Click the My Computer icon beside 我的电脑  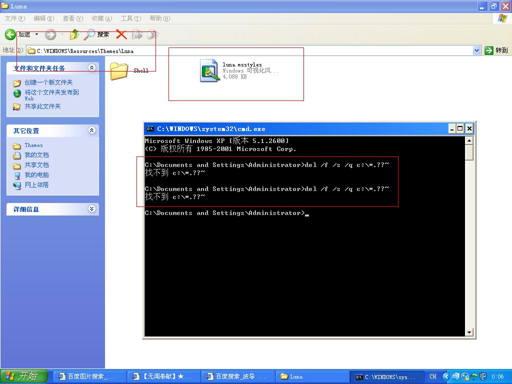[x=17, y=175]
